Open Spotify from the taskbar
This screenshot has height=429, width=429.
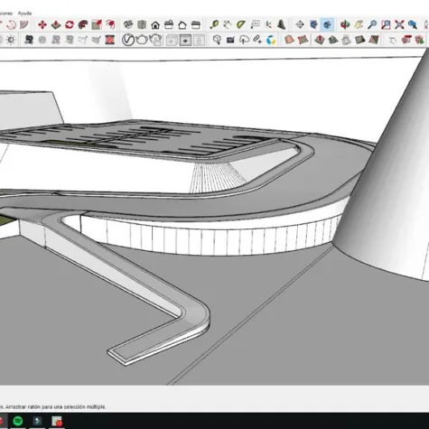(18, 421)
